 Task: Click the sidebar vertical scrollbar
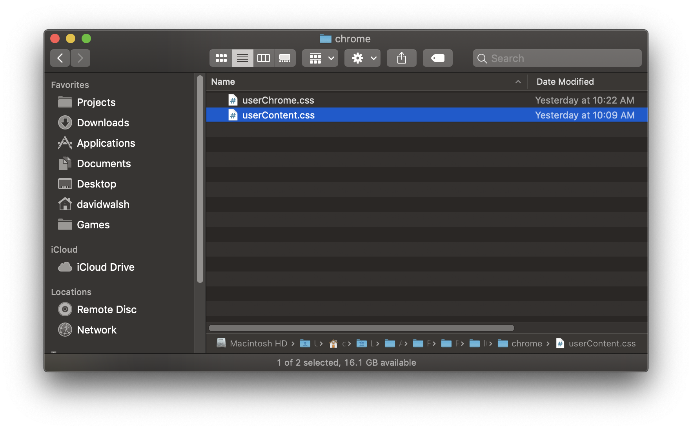pos(200,179)
